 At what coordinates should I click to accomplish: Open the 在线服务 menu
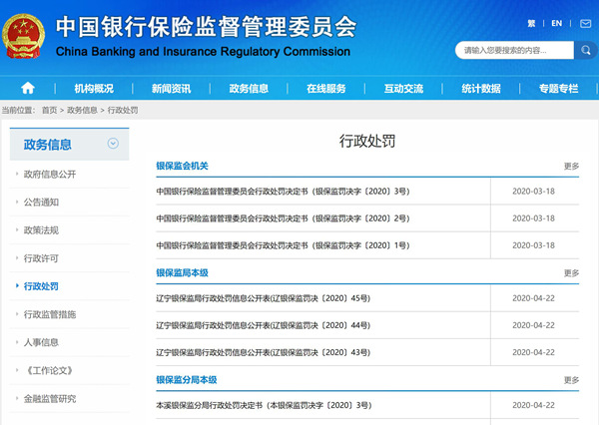(x=326, y=89)
